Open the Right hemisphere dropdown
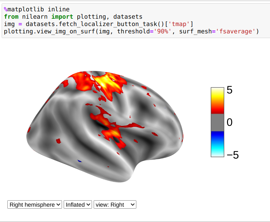 34,204
